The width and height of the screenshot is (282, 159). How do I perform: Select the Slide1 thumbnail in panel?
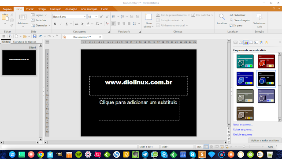[19, 63]
